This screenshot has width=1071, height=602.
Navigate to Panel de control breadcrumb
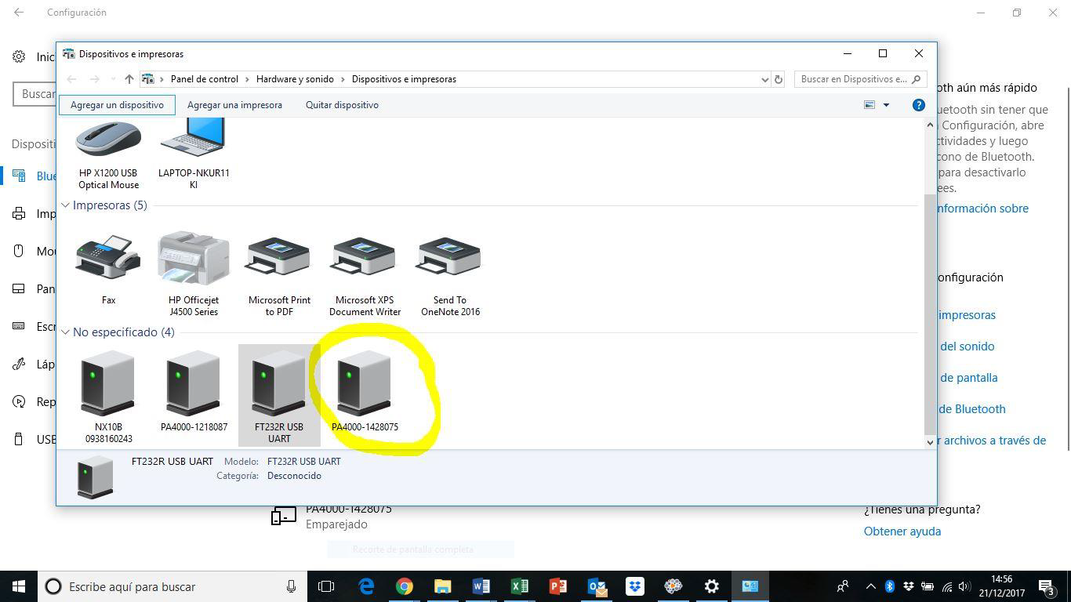pyautogui.click(x=205, y=79)
